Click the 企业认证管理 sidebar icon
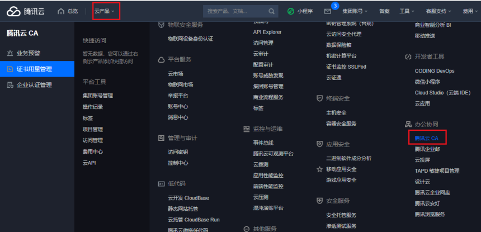This screenshot has width=481, height=232. pyautogui.click(x=10, y=85)
